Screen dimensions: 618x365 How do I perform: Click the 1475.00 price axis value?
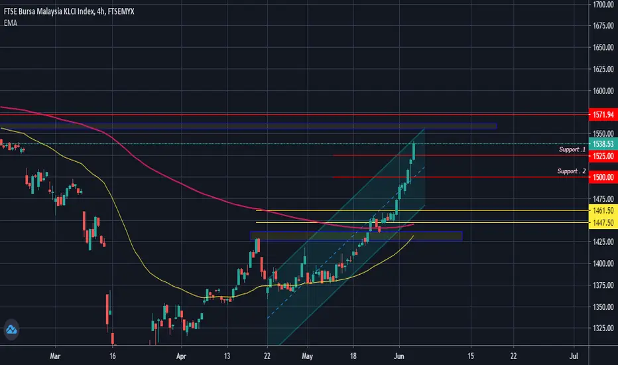pos(603,199)
